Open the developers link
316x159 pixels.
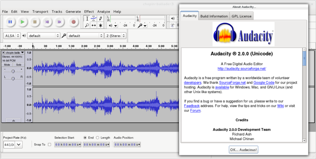(x=192, y=82)
